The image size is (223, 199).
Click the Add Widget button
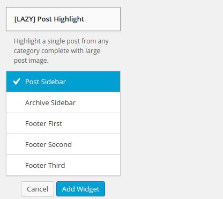(x=80, y=189)
